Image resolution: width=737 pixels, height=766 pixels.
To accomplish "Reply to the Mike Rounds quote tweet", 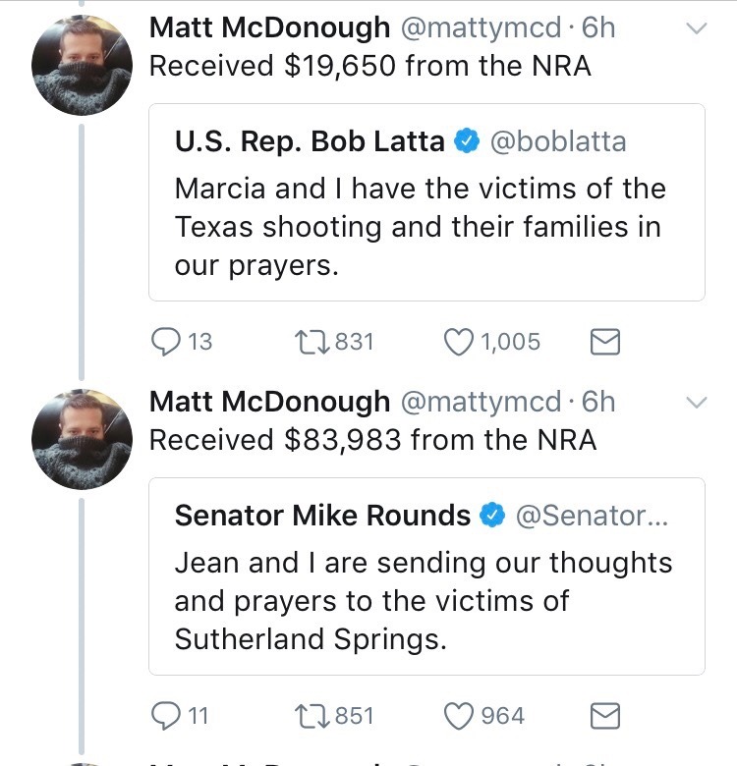I will click(168, 716).
